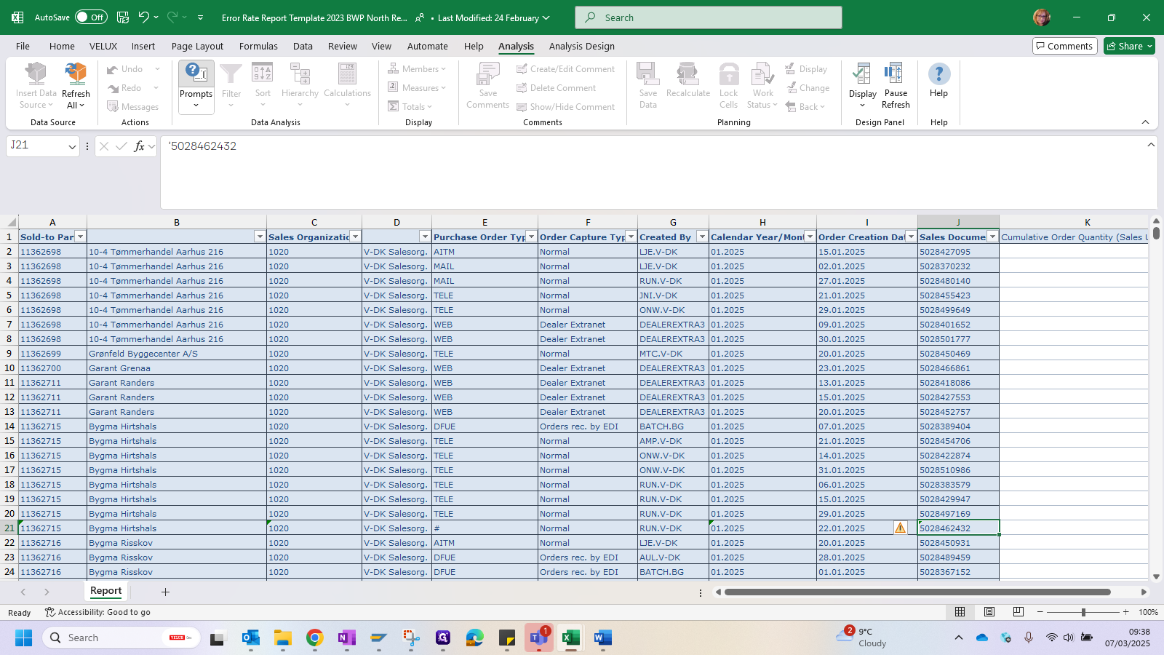Add a new sheet with plus icon
This screenshot has height=655, width=1164.
[165, 592]
